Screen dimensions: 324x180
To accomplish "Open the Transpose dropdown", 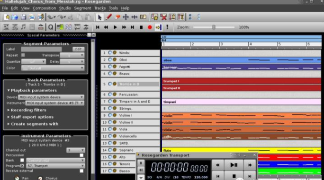I will coord(72,55).
